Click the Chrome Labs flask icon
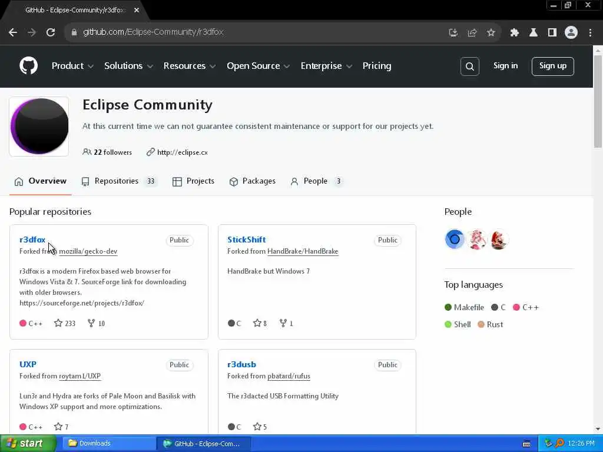The image size is (603, 452). (534, 33)
